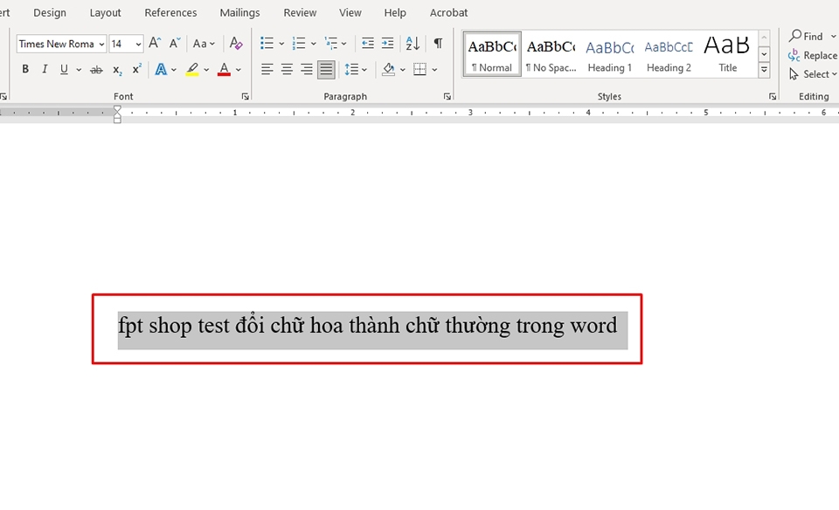The width and height of the screenshot is (839, 510).
Task: Click Clear All Formatting icon
Action: pos(235,44)
